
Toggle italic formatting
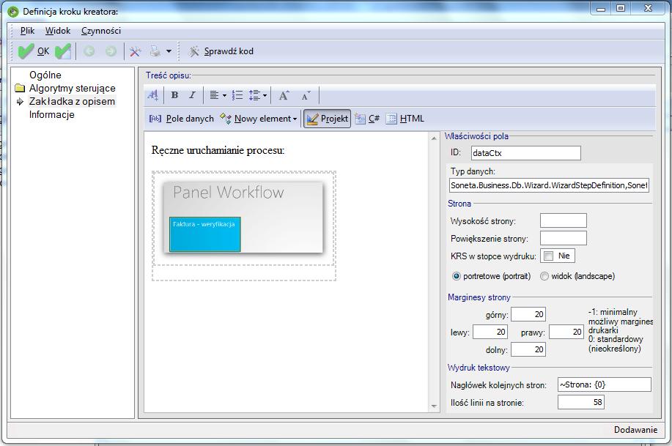(193, 95)
